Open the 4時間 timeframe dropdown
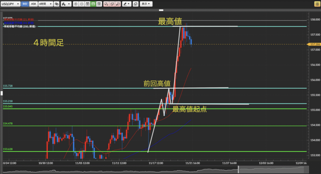 (45, 4)
